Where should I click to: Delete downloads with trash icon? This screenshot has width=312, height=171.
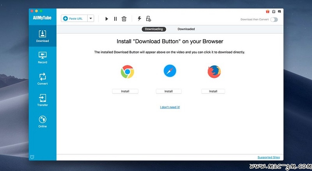124,19
